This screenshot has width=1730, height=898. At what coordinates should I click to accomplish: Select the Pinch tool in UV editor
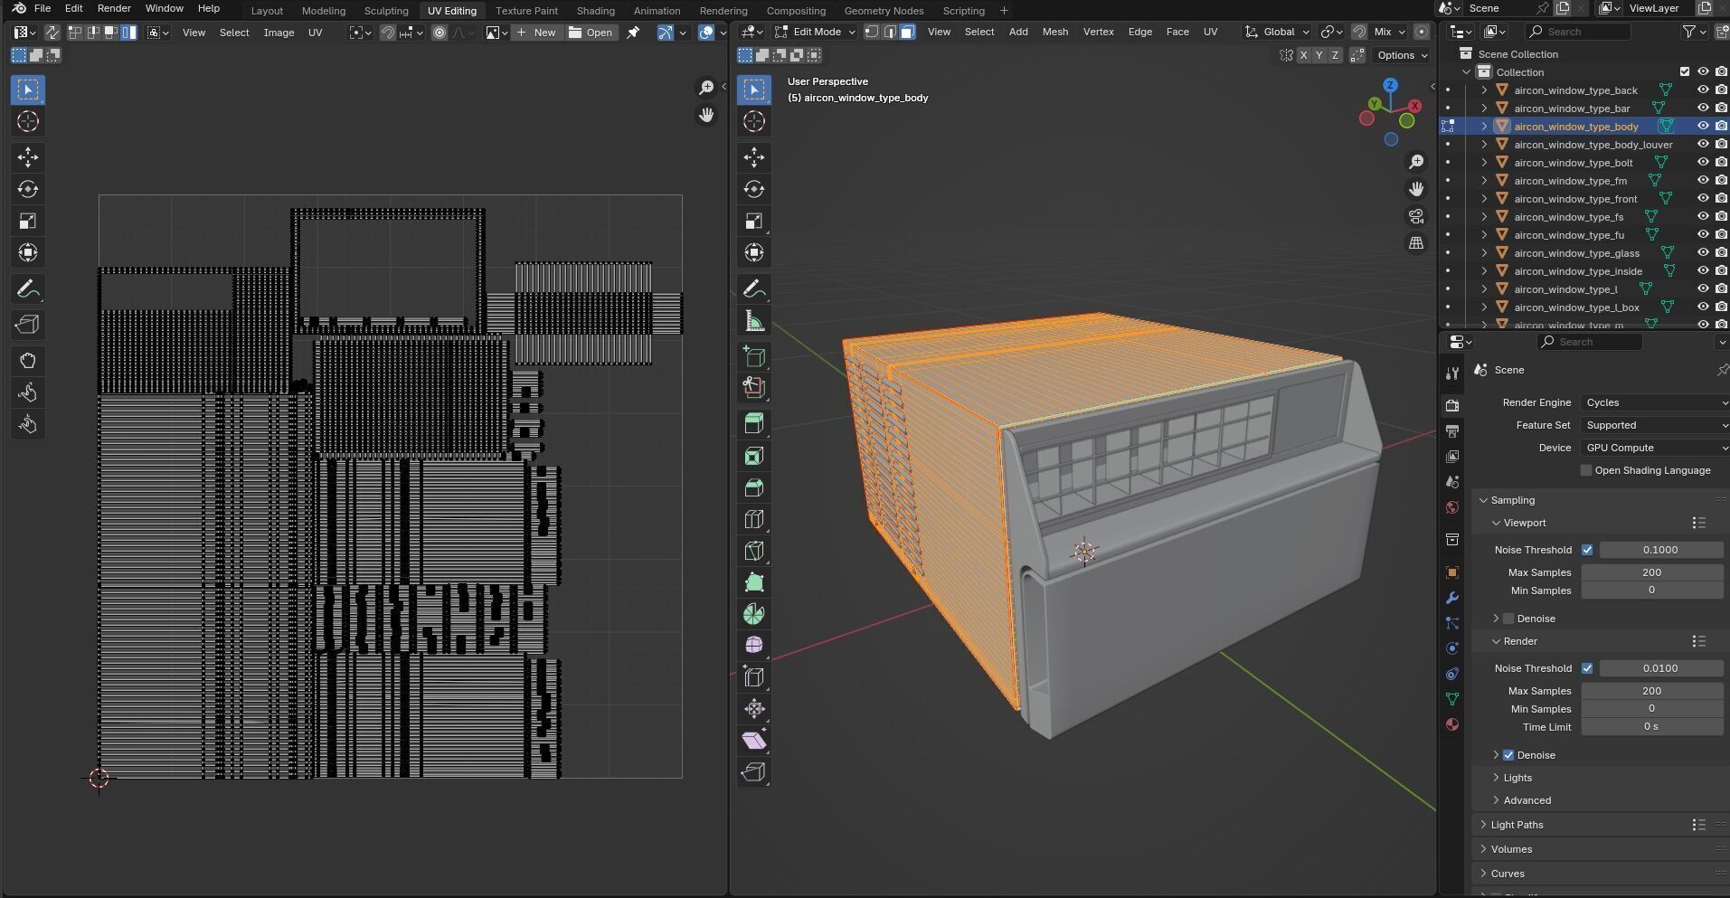click(28, 425)
